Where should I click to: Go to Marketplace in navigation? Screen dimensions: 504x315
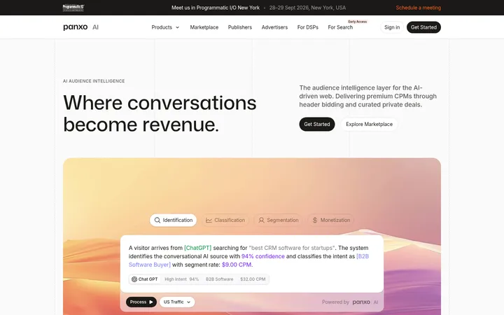[x=204, y=27]
